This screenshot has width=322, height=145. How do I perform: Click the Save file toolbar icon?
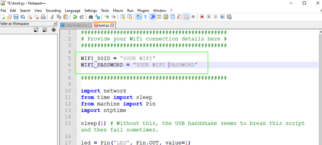click(x=16, y=17)
